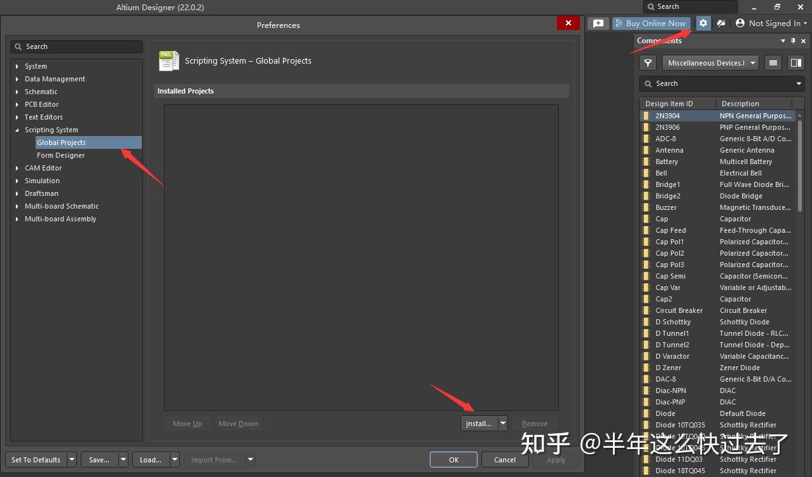Open the Load dropdown arrow
The image size is (812, 477).
pyautogui.click(x=174, y=459)
